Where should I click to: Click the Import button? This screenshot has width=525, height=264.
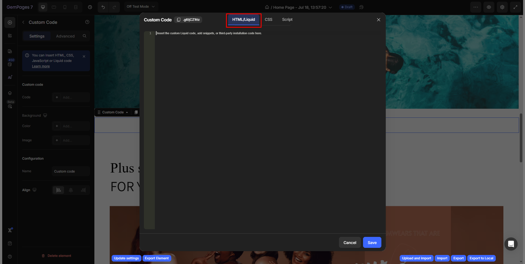click(442, 258)
